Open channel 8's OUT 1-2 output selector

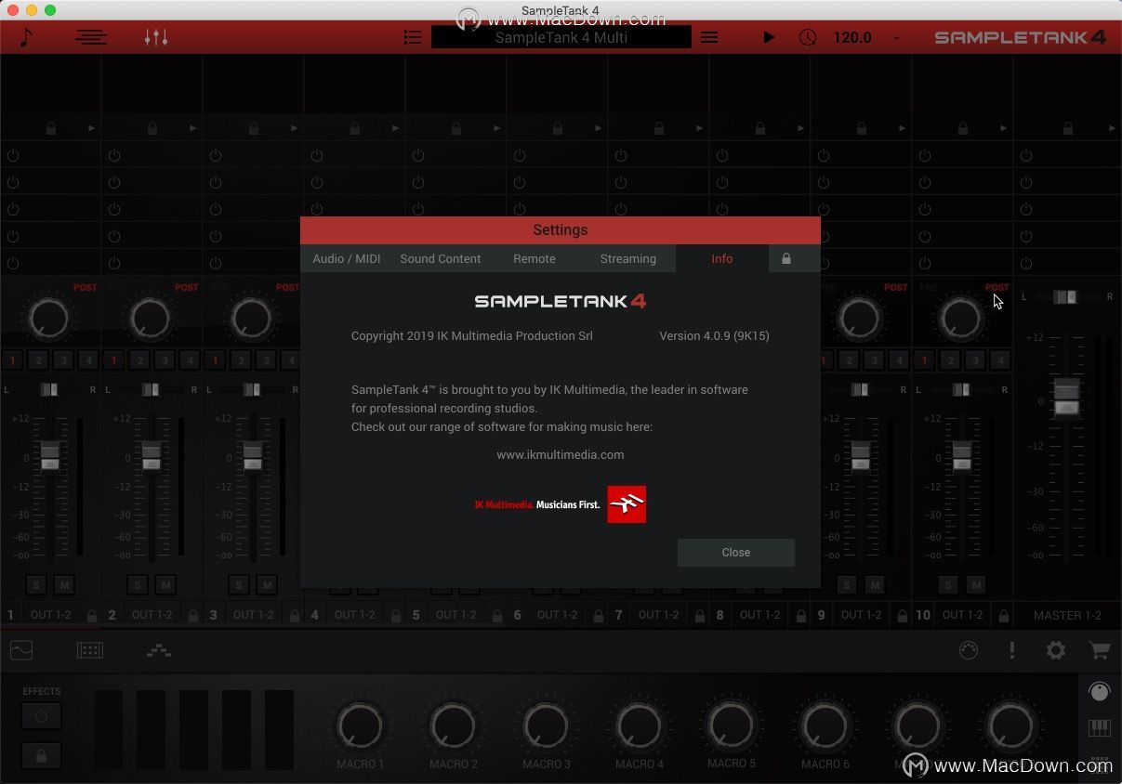coord(760,615)
